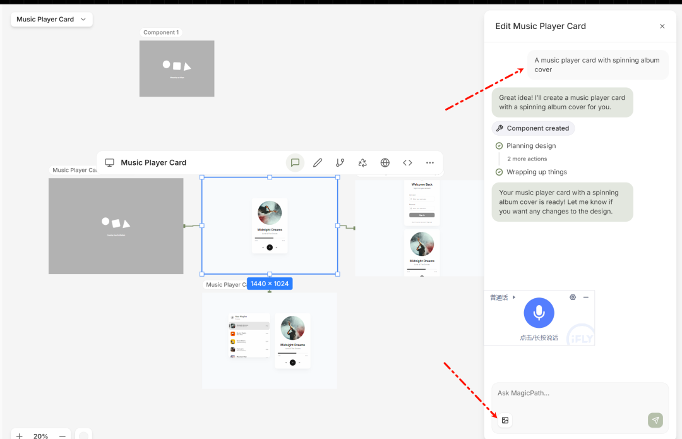
Task: Click the Ask MagicPath input field
Action: click(x=580, y=393)
